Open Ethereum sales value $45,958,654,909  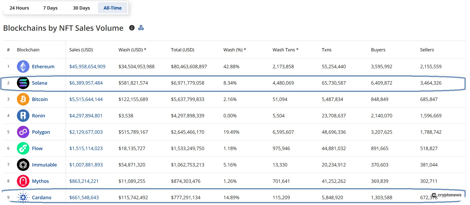pyautogui.click(x=87, y=67)
